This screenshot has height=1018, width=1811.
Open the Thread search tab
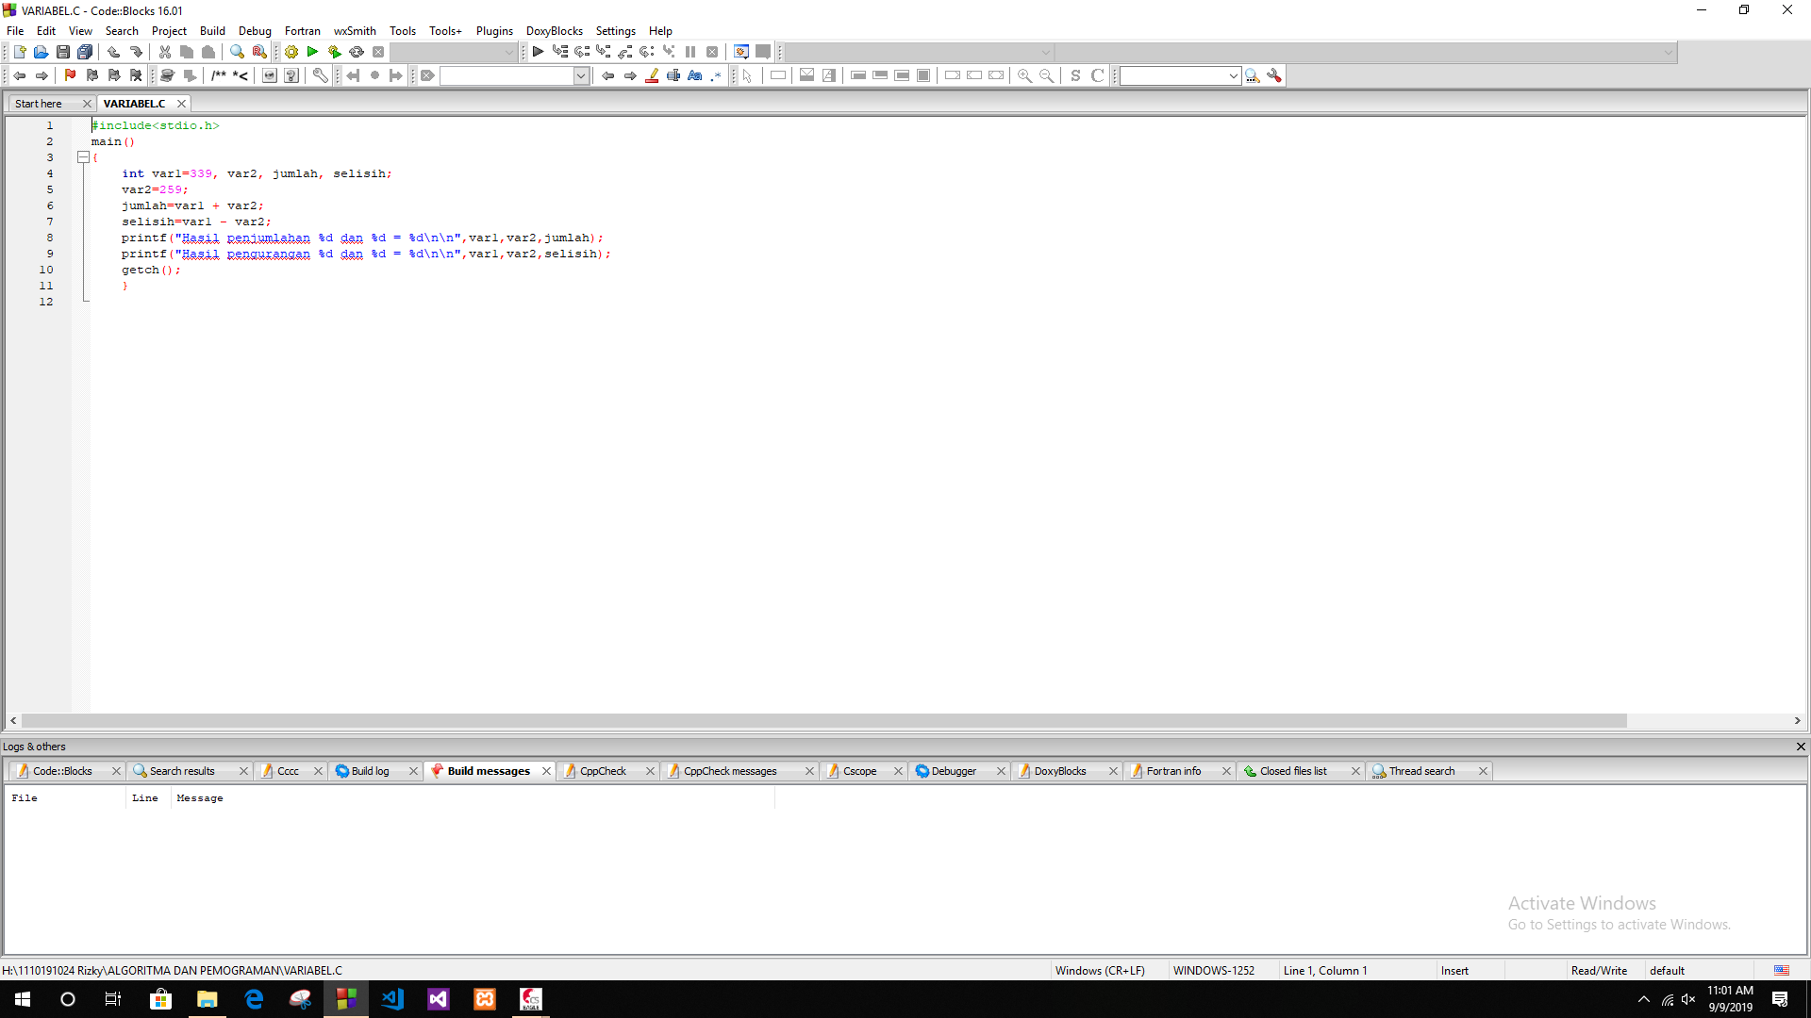coord(1421,771)
